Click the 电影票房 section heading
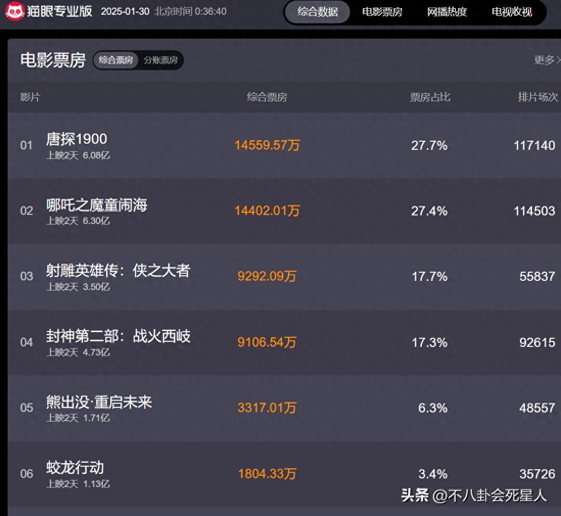The image size is (561, 516). (53, 60)
